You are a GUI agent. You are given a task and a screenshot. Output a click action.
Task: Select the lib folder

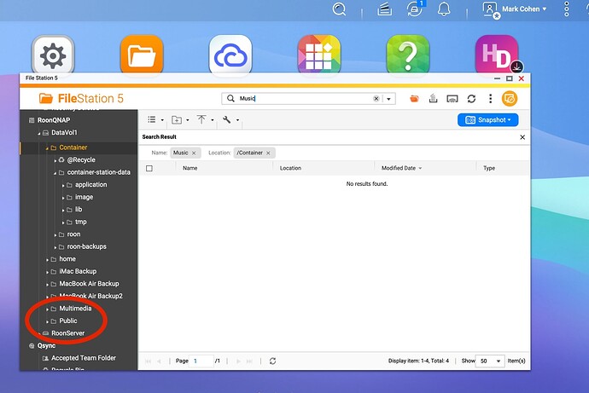click(79, 209)
